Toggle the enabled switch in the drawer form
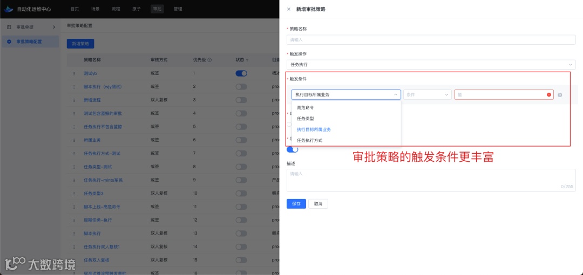This screenshot has width=583, height=275. click(293, 149)
